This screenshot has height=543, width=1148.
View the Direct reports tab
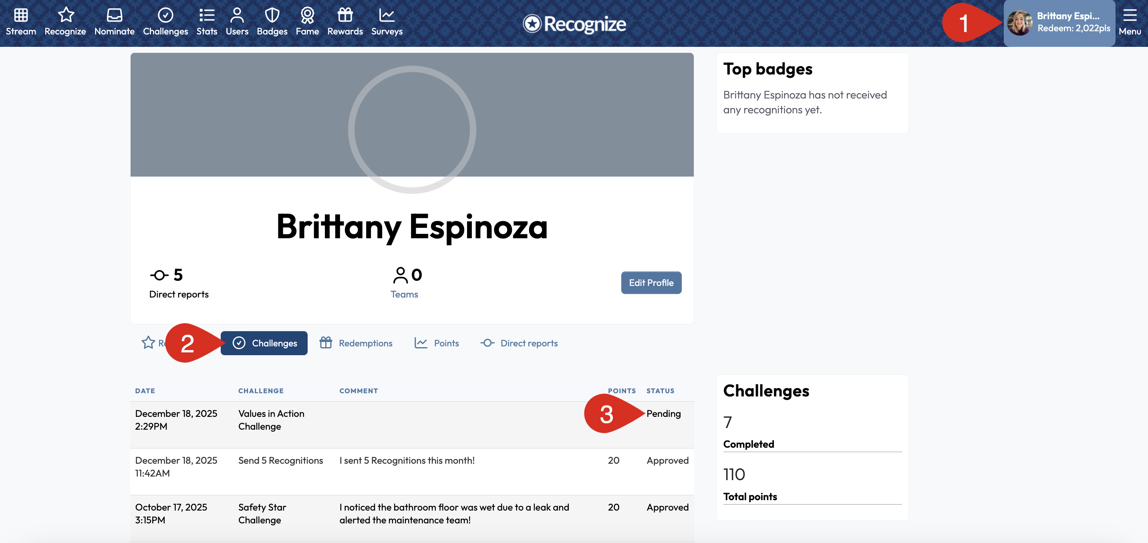click(519, 343)
